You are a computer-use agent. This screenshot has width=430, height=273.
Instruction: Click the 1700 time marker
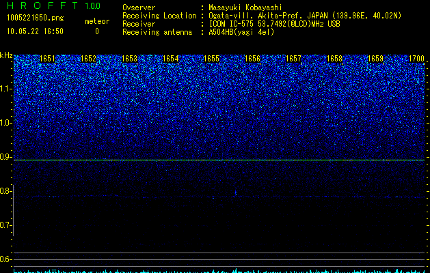click(x=416, y=59)
